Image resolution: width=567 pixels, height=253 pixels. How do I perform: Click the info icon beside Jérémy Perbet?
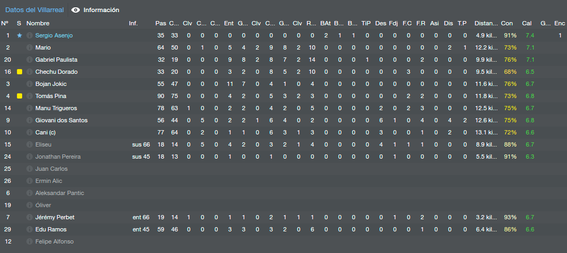coord(29,217)
